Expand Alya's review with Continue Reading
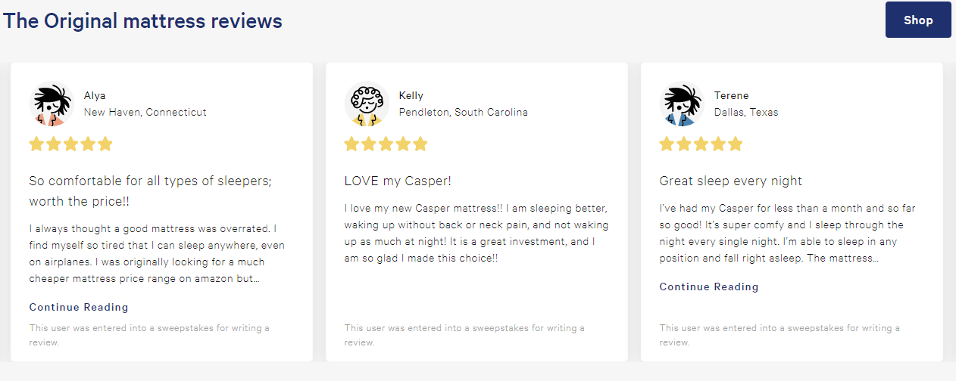The image size is (956, 381). [79, 307]
